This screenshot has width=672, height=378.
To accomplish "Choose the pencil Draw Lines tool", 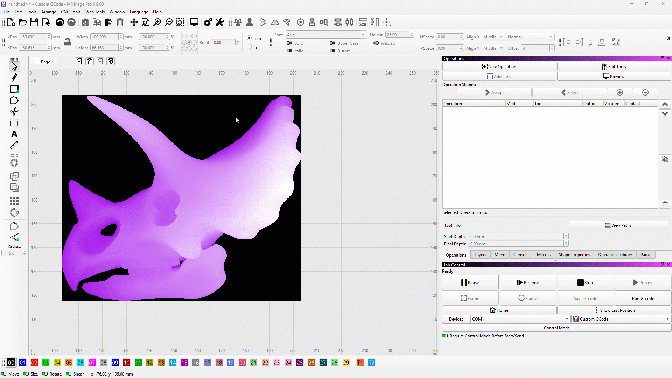I will 14,77.
